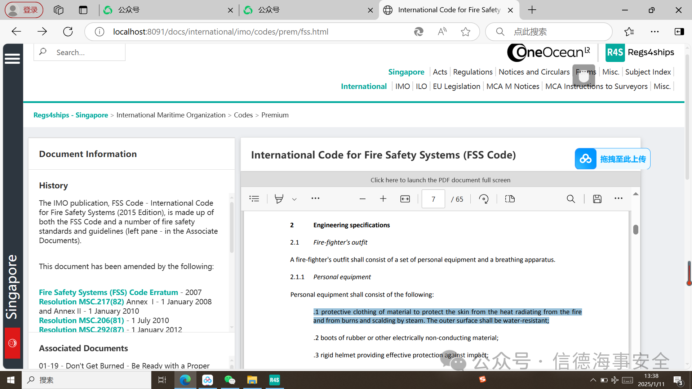Open the EU Legislation menu item
Viewport: 692px width, 389px height.
[456, 86]
